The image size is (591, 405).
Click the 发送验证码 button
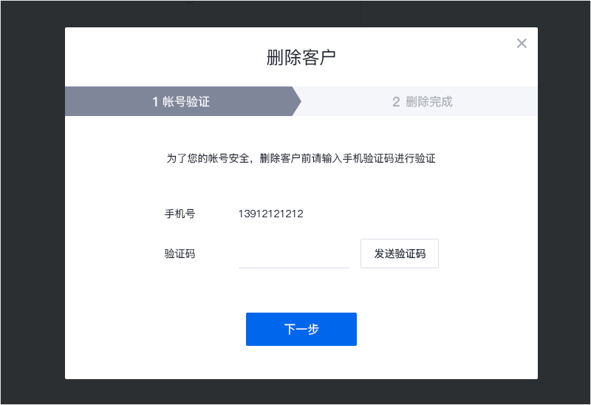pos(400,253)
